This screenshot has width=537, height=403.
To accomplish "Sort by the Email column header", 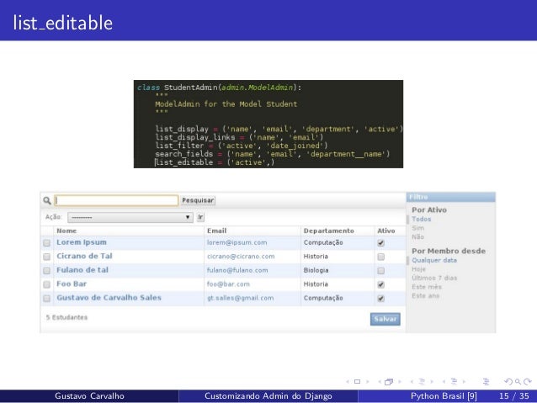I will (x=217, y=231).
